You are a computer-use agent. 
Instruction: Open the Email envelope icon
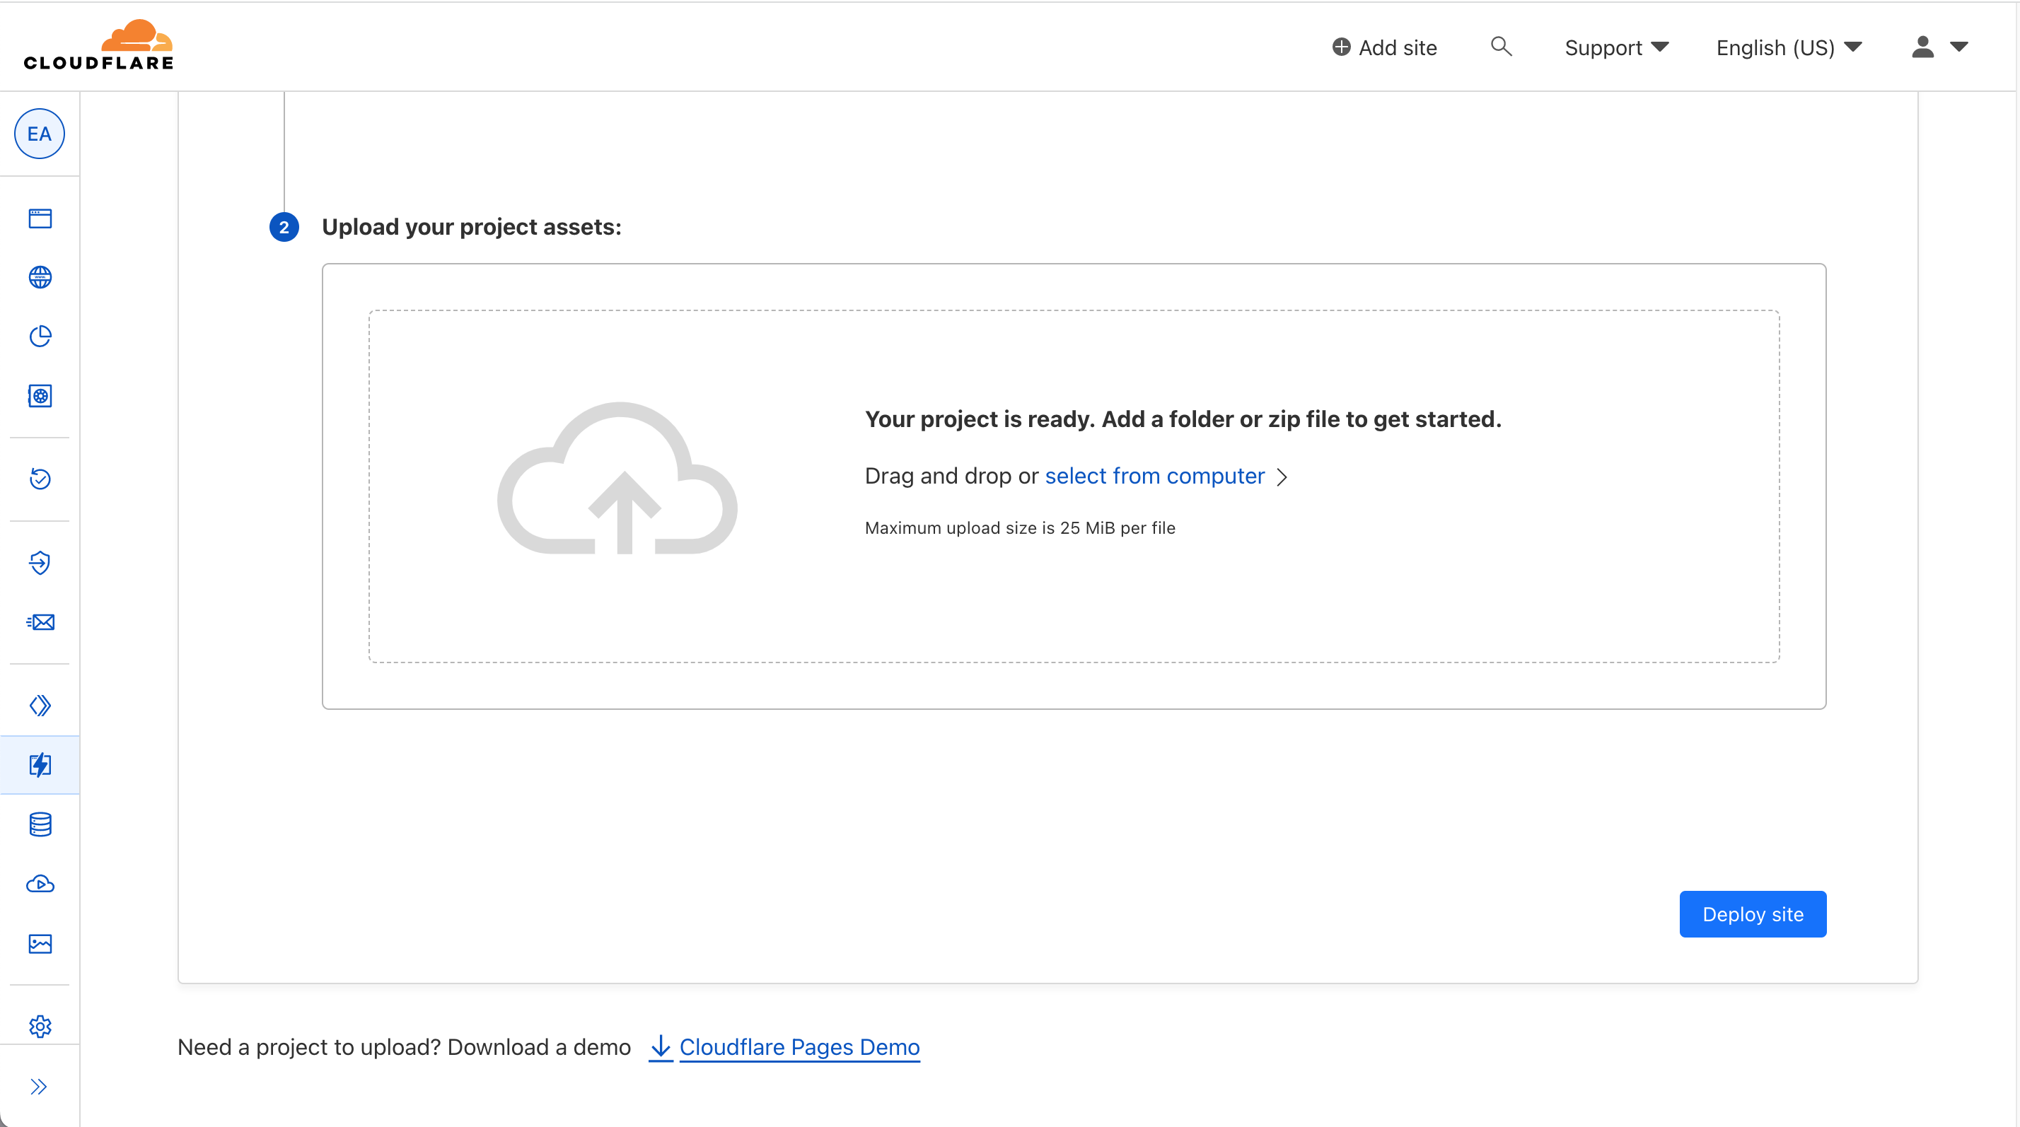pos(40,622)
